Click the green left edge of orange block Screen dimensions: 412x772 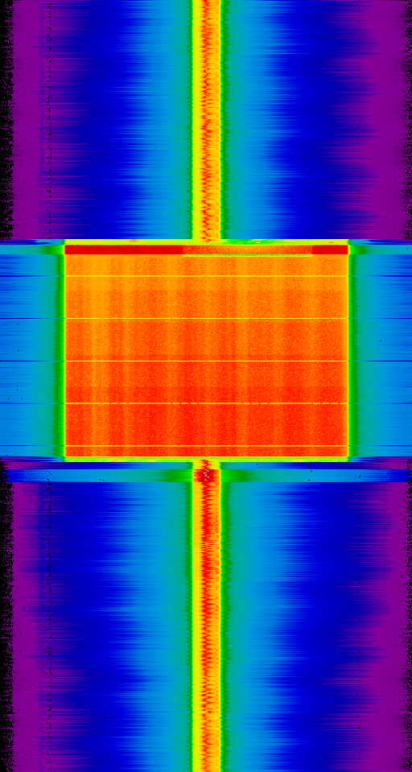click(62, 350)
